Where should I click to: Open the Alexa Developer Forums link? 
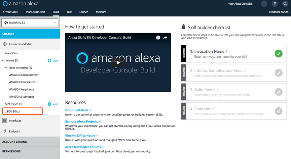83,147
